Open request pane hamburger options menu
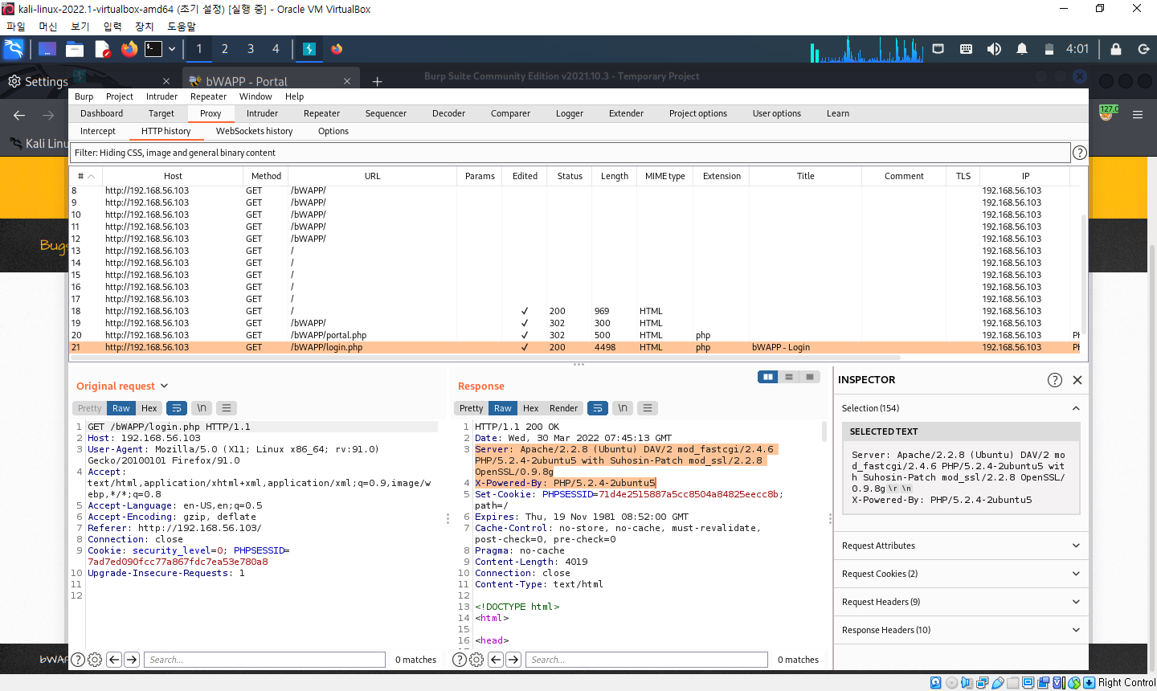1157x691 pixels. coord(227,408)
